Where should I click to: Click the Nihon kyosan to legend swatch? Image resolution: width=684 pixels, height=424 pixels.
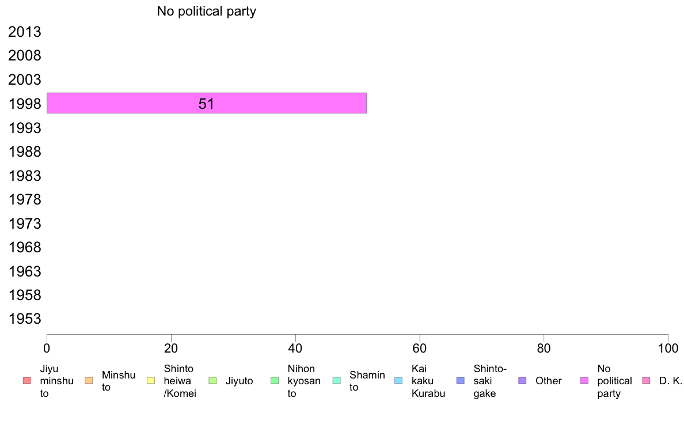point(275,380)
